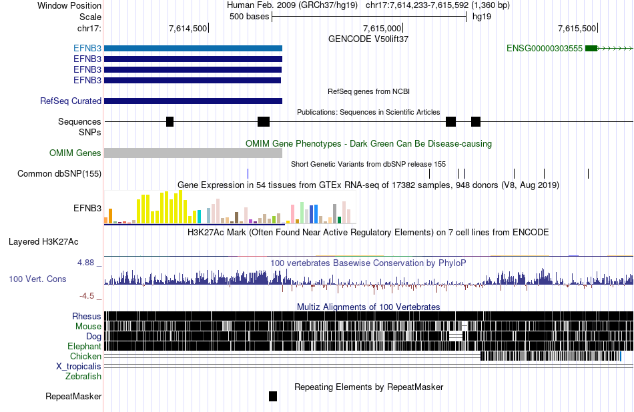The width and height of the screenshot is (634, 412).
Task: Click the Scale label
Action: tap(90, 17)
